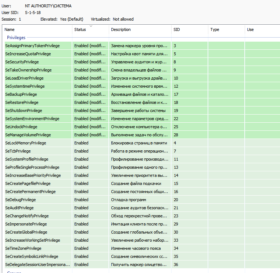Select the SeManageVolumePrivilege row

tap(28, 135)
